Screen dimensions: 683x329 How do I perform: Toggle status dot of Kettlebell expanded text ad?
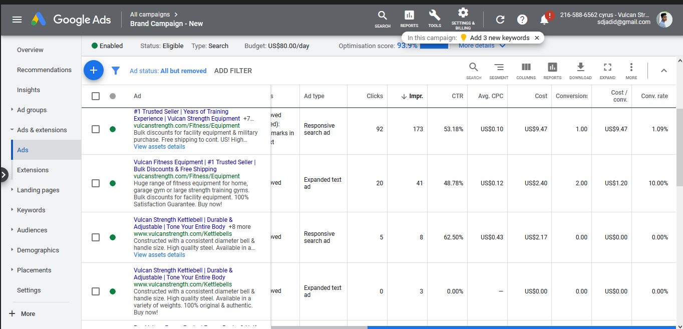pyautogui.click(x=113, y=291)
